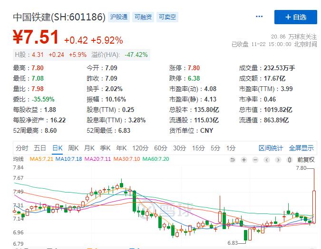Open the 区间统计 link

point(271,148)
